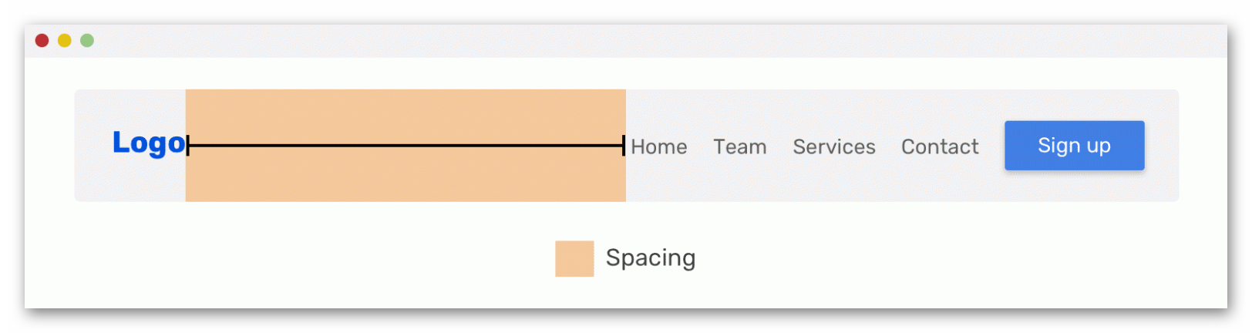Click the measurement line end cap beside Logo
Image resolution: width=1252 pixels, height=333 pixels.
pos(188,145)
